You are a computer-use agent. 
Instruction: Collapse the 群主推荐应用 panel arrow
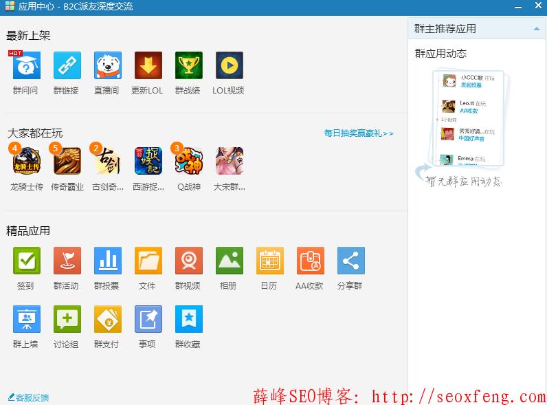pyautogui.click(x=537, y=29)
